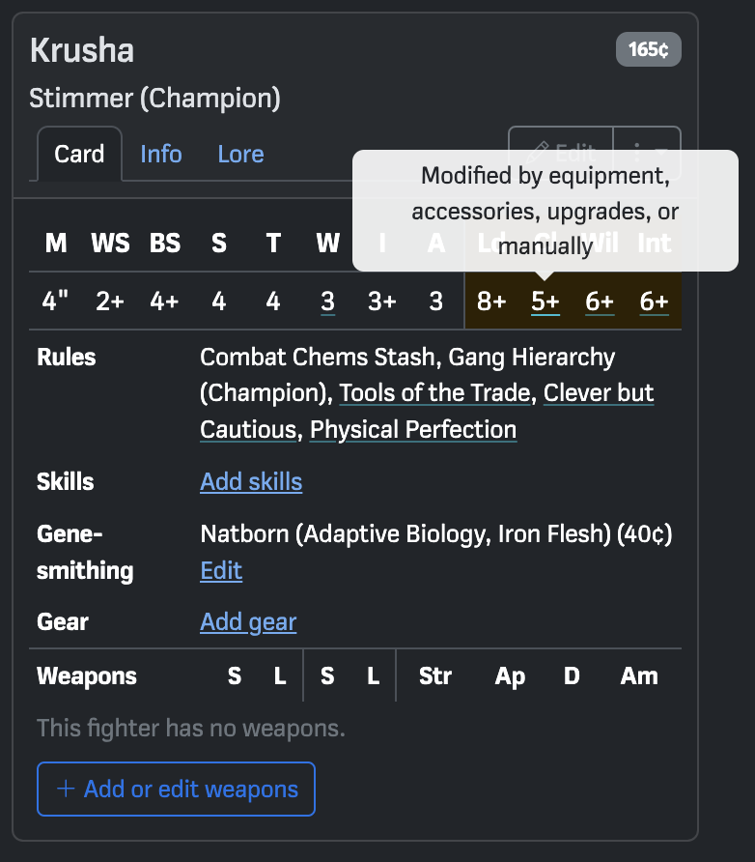Click the 165¢ cost badge
755x862 pixels.
[648, 49]
